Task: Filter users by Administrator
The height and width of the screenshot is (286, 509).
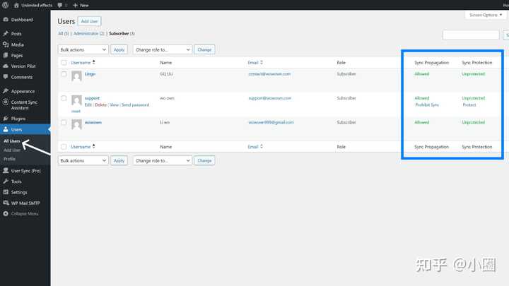Action: coord(88,33)
